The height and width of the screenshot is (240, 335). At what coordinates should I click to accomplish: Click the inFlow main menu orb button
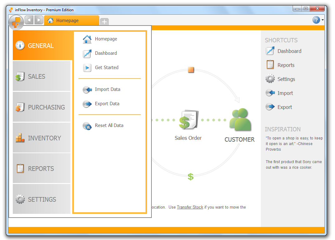coord(16,22)
